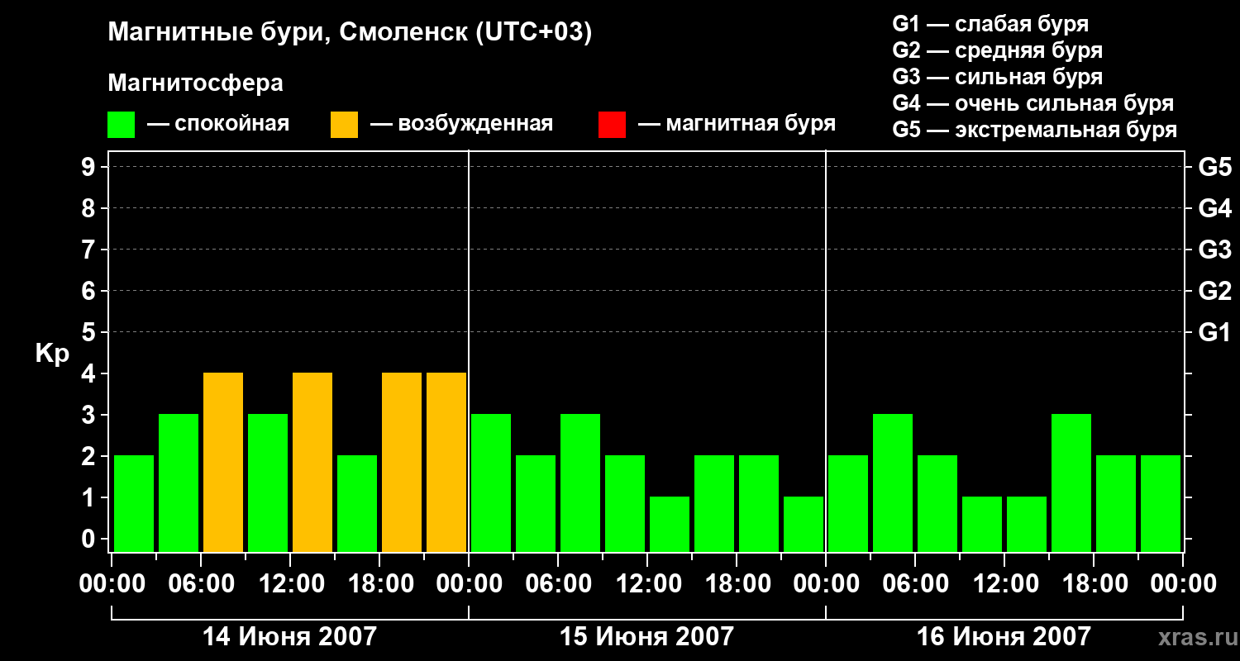Click the G1 right-axis tick label

point(1215,332)
